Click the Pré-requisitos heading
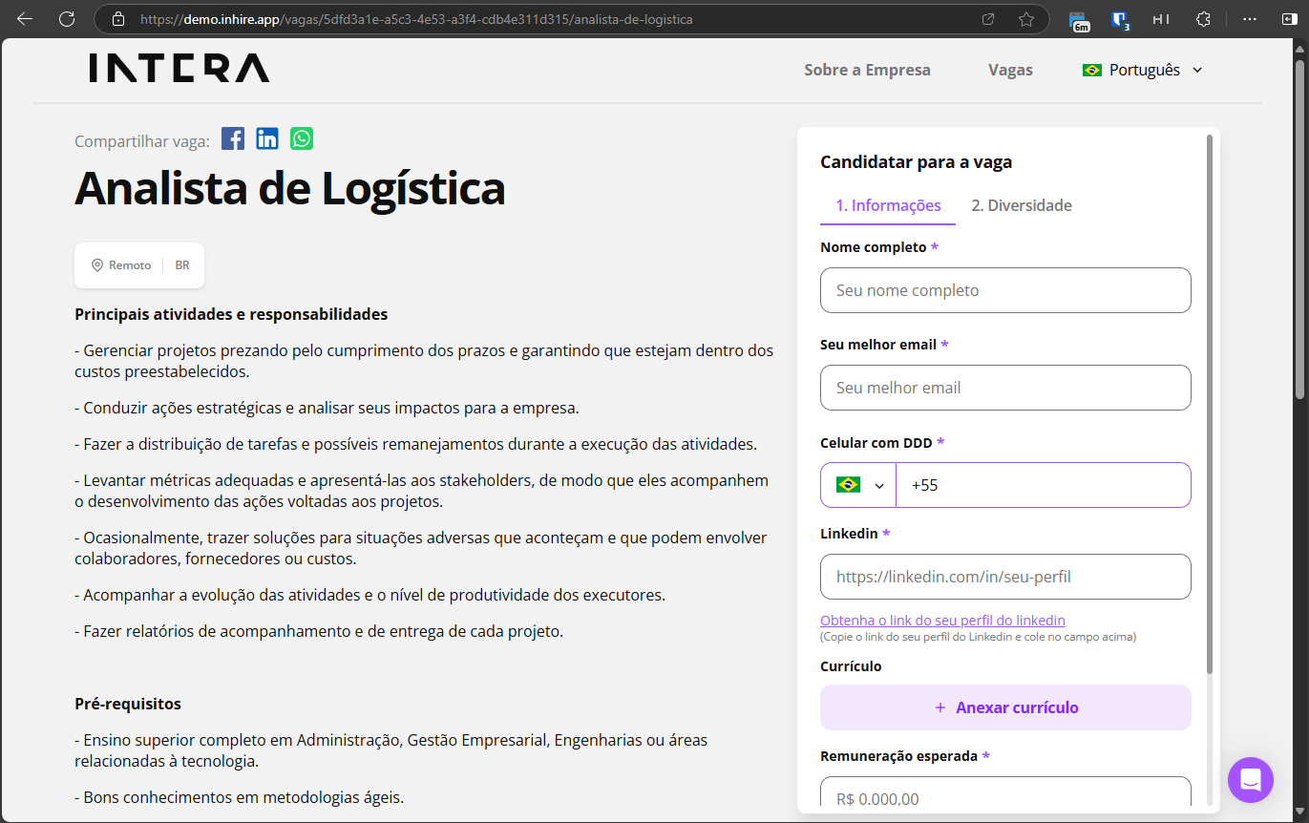The image size is (1309, 823). (x=128, y=704)
